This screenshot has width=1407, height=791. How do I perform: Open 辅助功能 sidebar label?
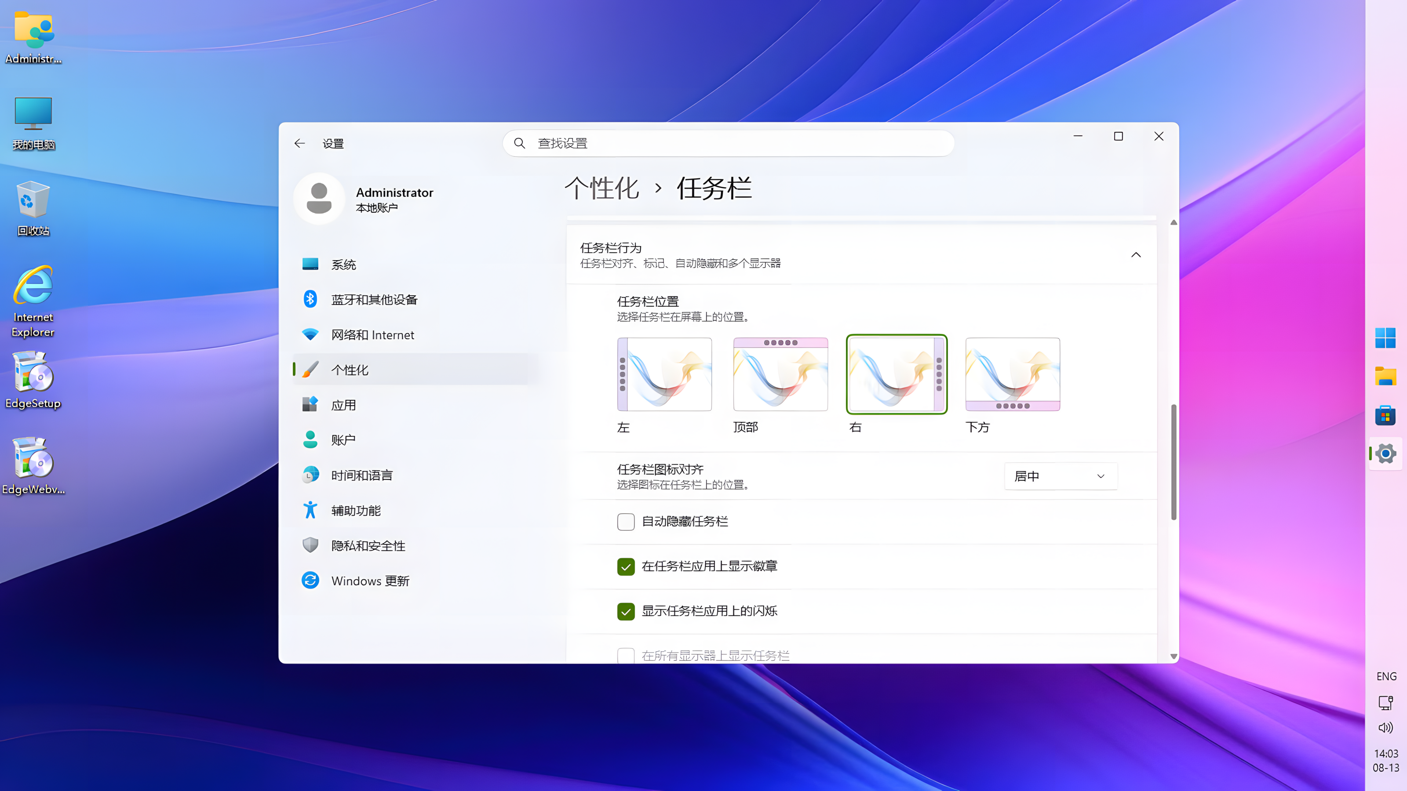click(x=356, y=510)
